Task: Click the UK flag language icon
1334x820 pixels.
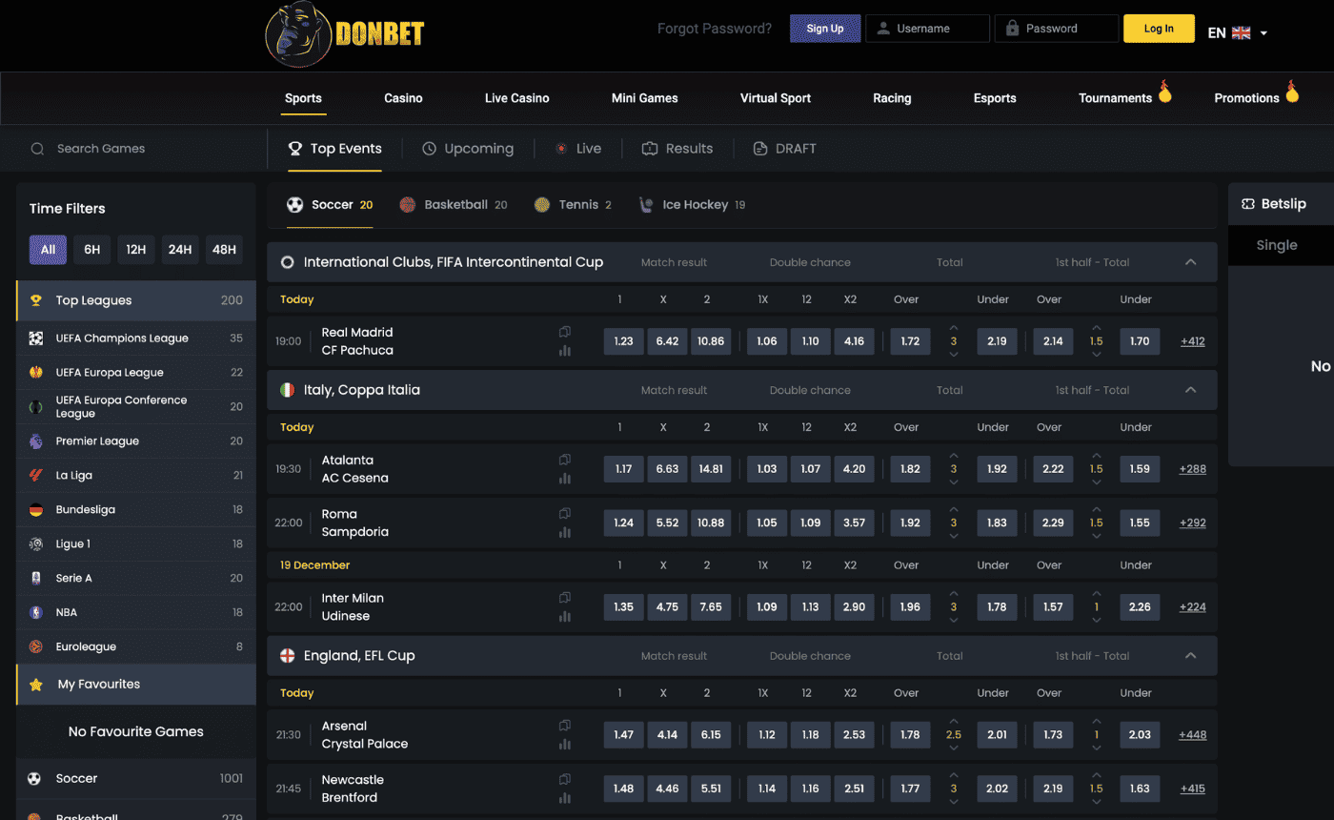Action: (1242, 32)
